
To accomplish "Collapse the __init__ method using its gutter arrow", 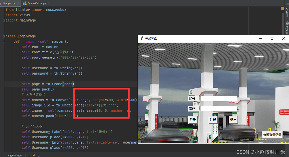I will [x=4, y=41].
